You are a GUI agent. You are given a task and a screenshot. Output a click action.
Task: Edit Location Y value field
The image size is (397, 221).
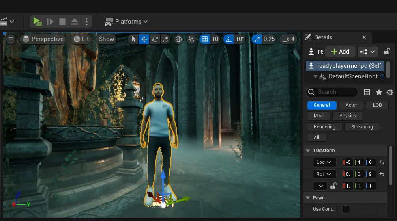point(359,162)
